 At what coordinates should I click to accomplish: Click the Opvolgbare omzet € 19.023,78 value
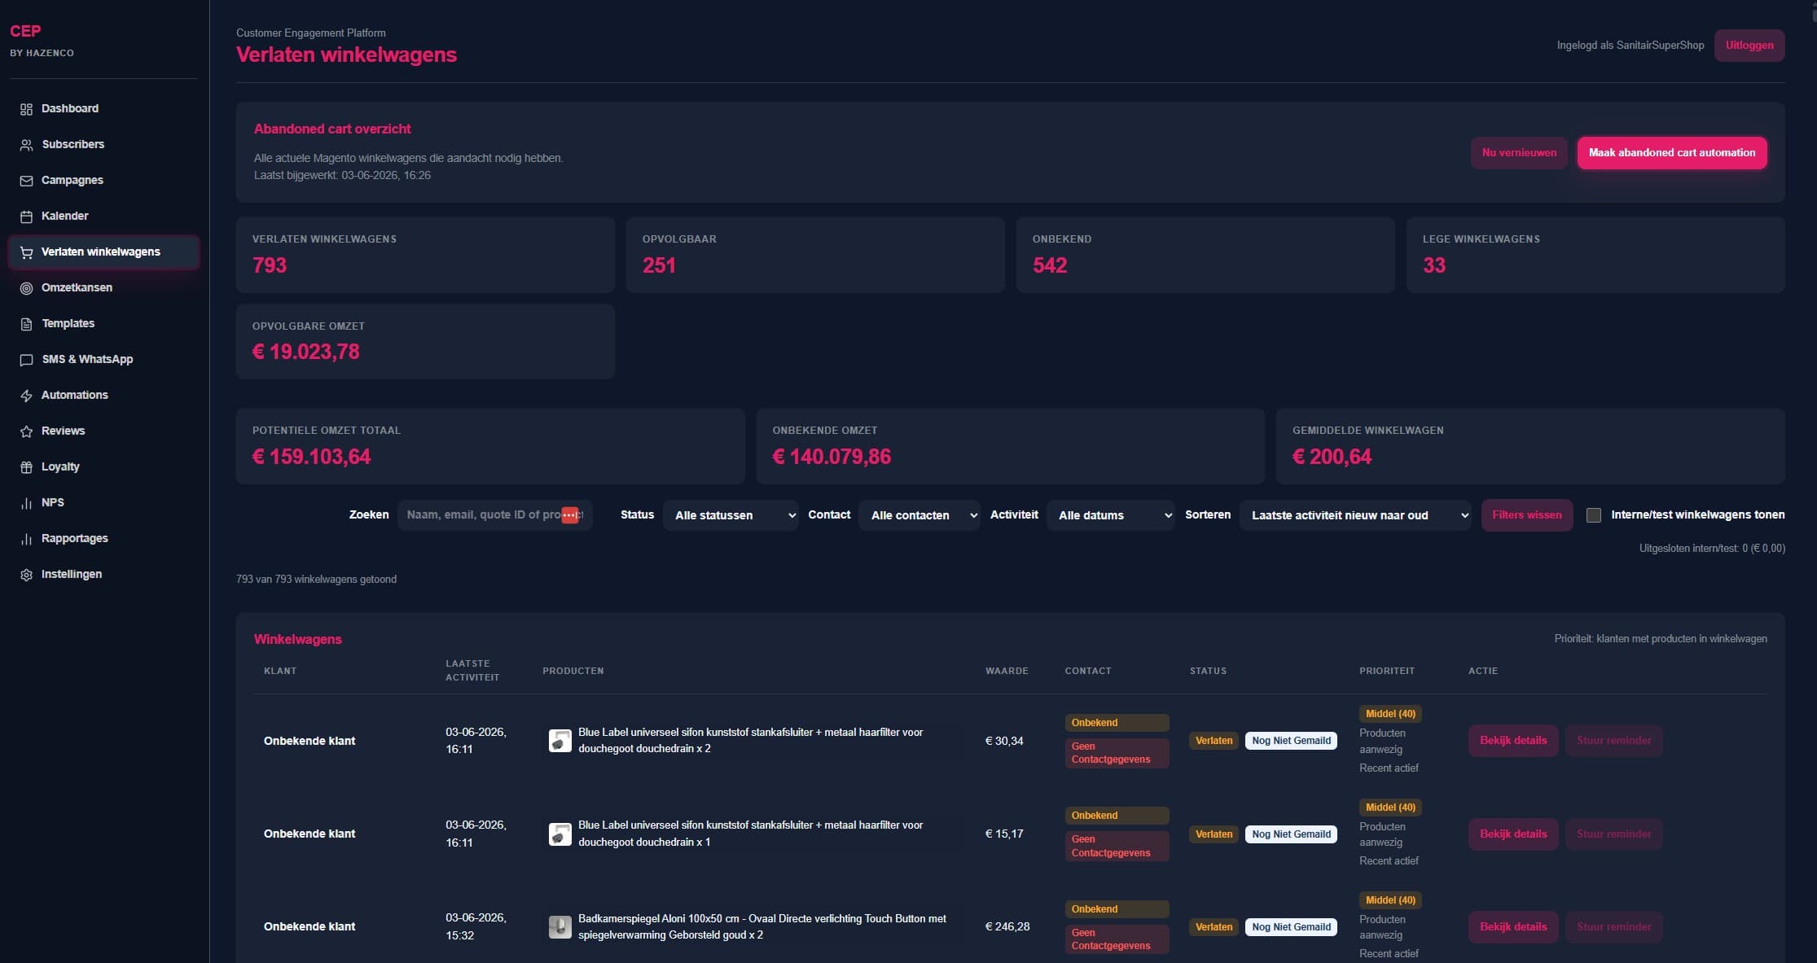[306, 352]
